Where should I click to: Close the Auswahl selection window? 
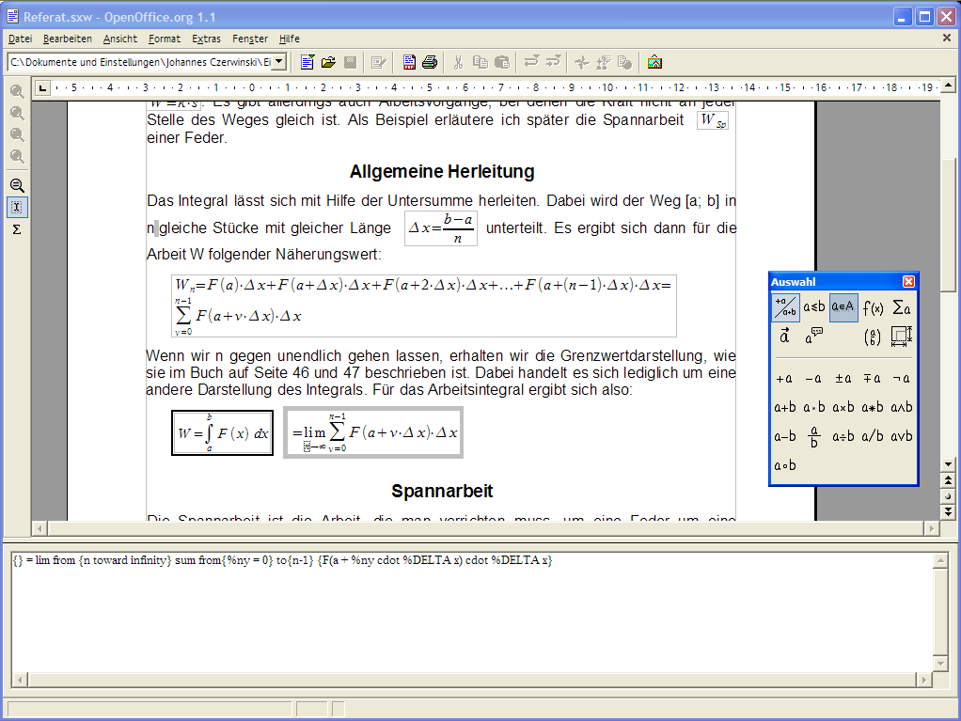point(908,282)
